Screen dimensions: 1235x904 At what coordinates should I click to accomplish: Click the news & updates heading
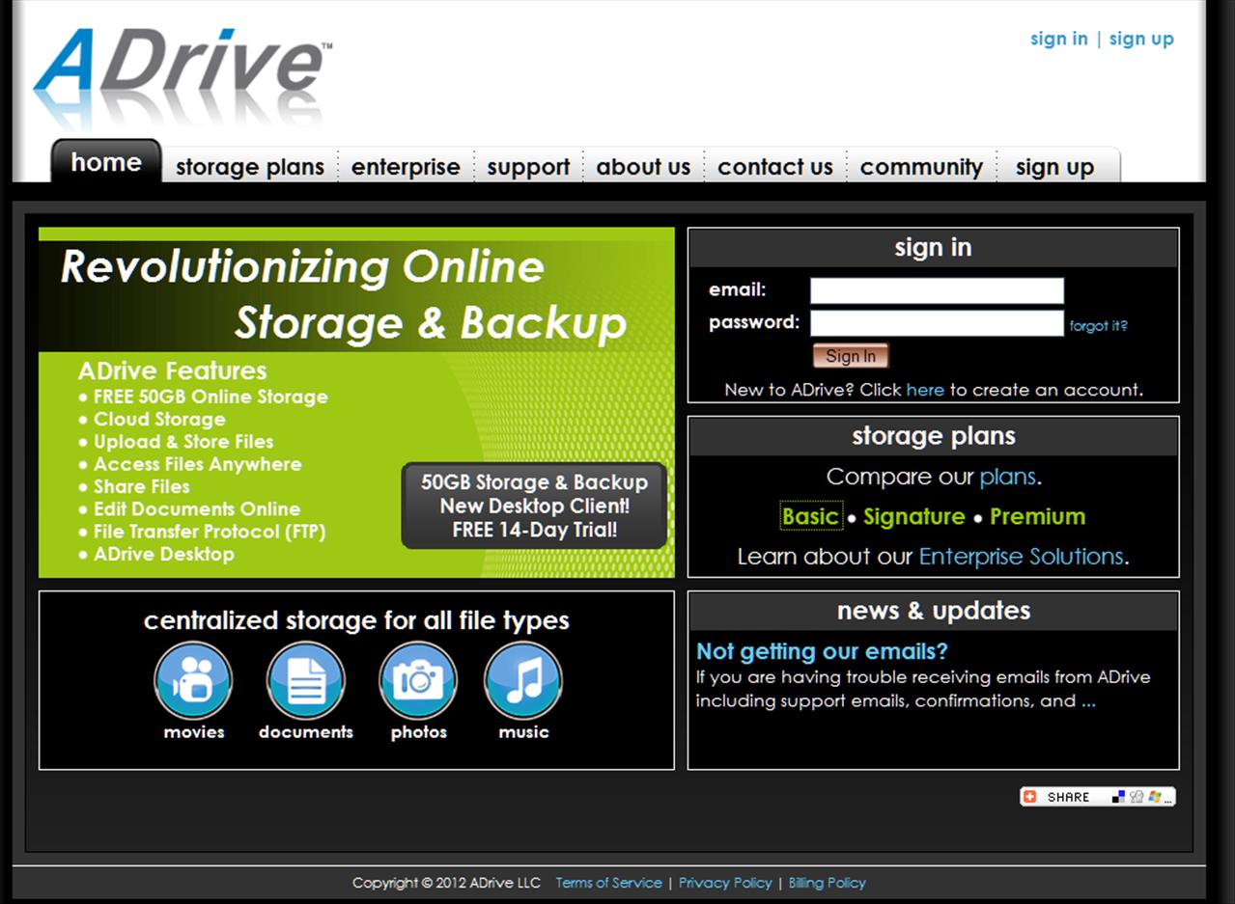[x=933, y=611]
